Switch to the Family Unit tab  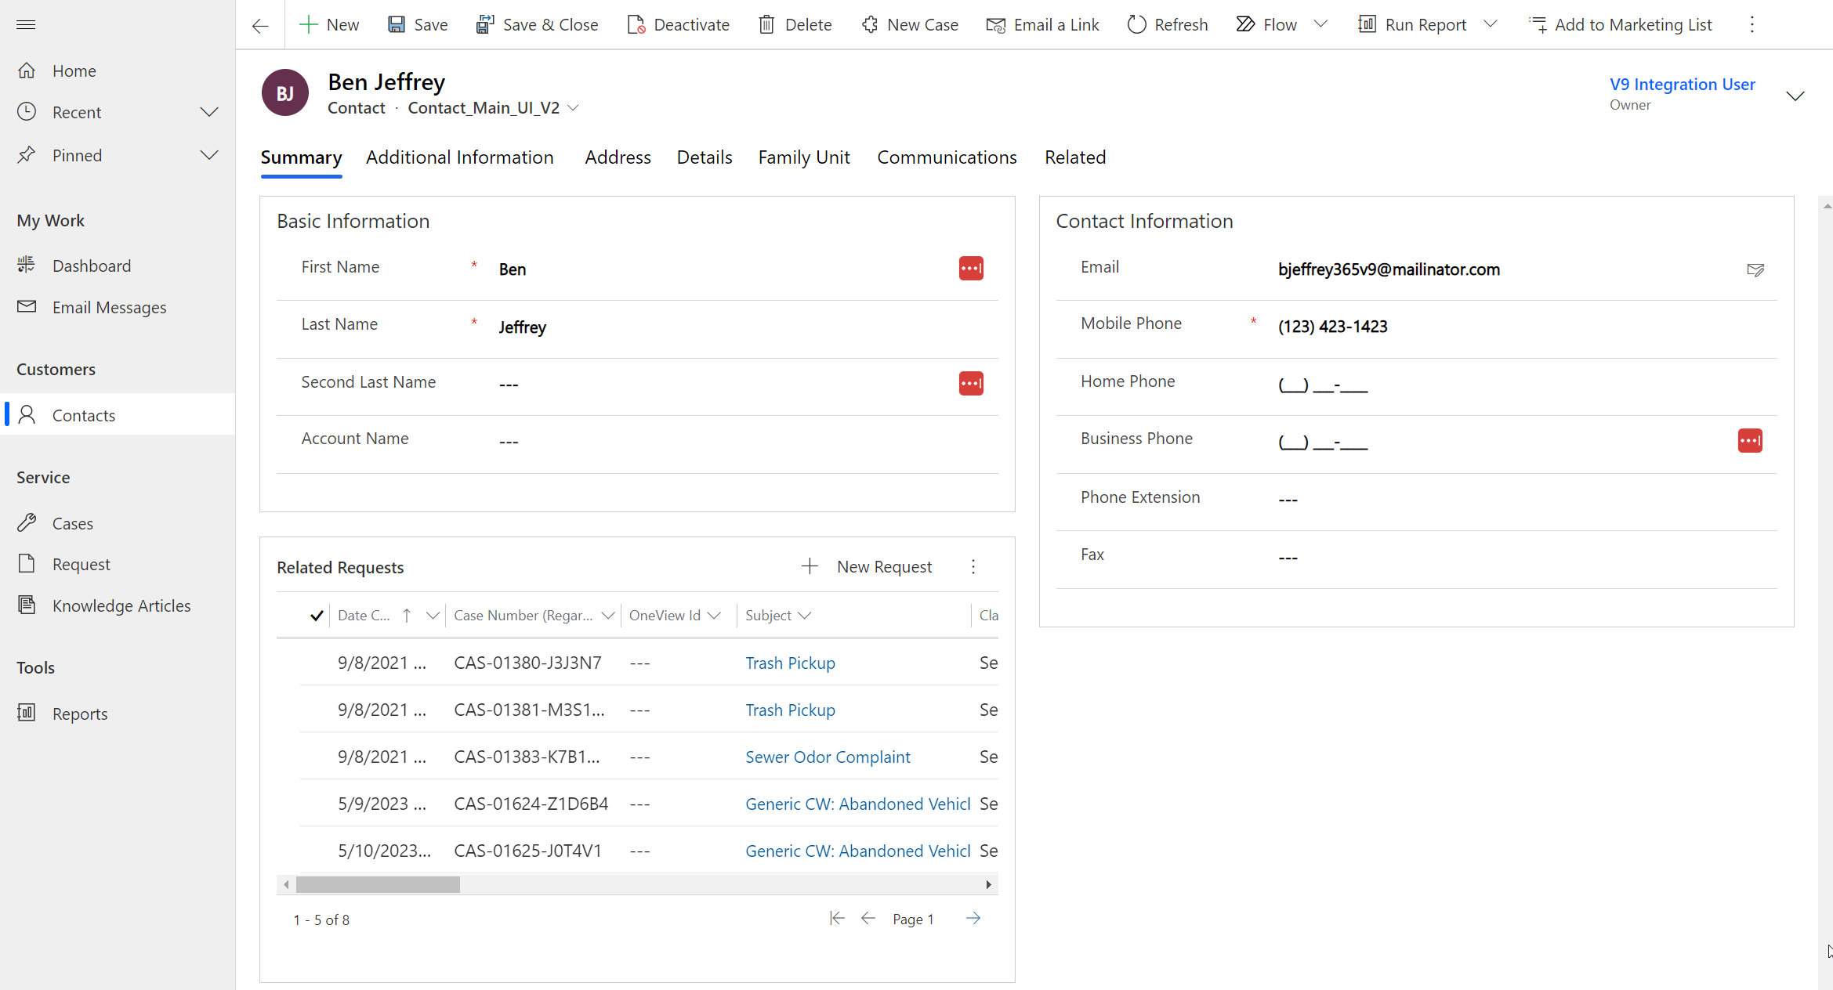(x=804, y=157)
